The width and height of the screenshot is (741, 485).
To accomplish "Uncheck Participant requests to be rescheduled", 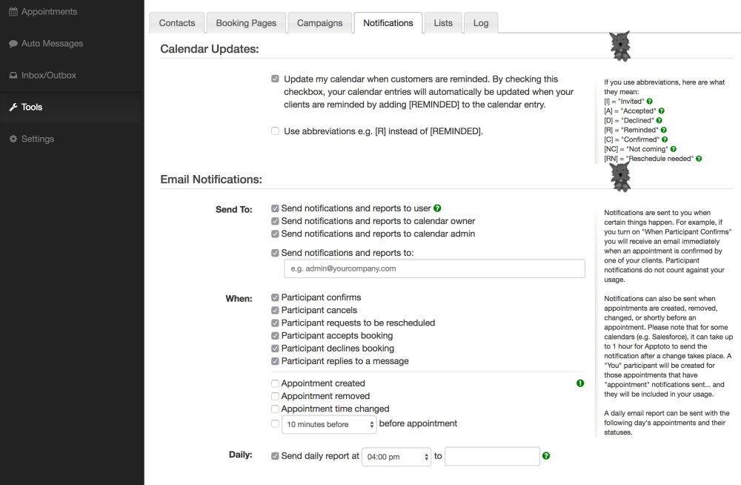I will (275, 323).
